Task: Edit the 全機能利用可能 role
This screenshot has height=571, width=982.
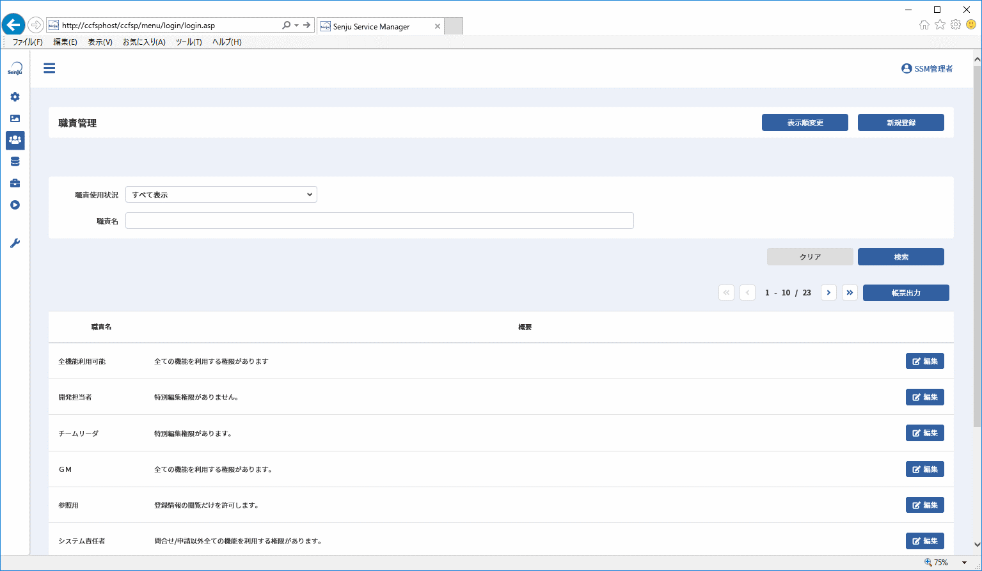Action: point(925,361)
